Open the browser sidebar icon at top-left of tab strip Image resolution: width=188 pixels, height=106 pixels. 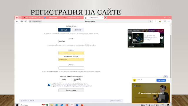click(17, 18)
